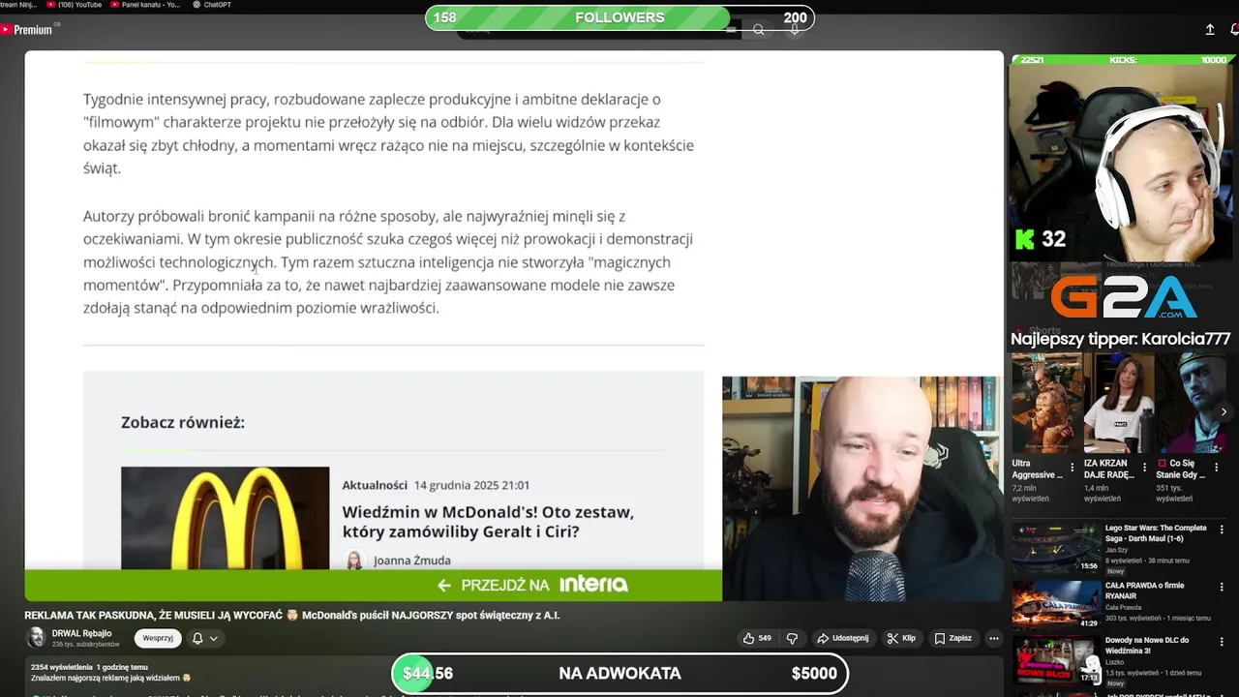Image resolution: width=1239 pixels, height=697 pixels.
Task: Switch to ChatGPT browser tab
Action: (212, 5)
